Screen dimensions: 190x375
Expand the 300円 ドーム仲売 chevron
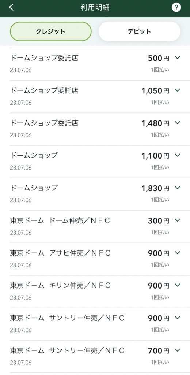click(x=177, y=220)
